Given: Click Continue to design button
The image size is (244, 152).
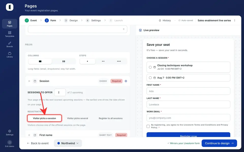Looking at the screenshot, I should tap(219, 143).
